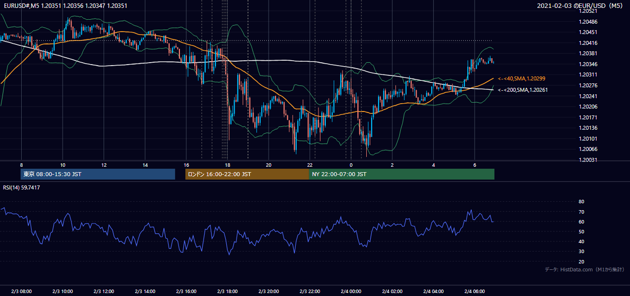Screen dimensions: 630x296
Task: Click hour 14 on the price chart axis
Action: [145, 165]
